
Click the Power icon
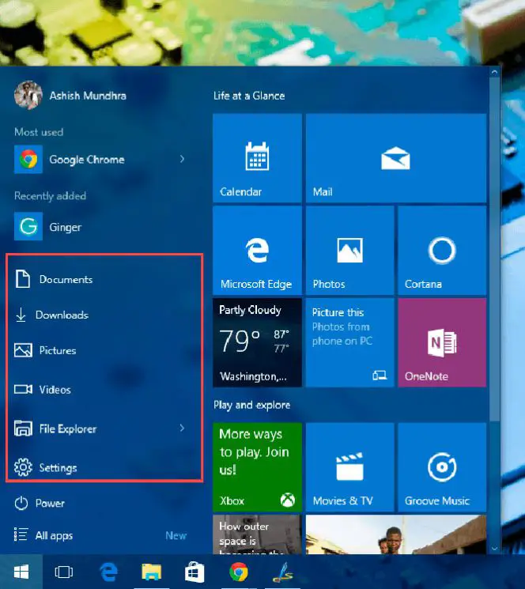[21, 503]
